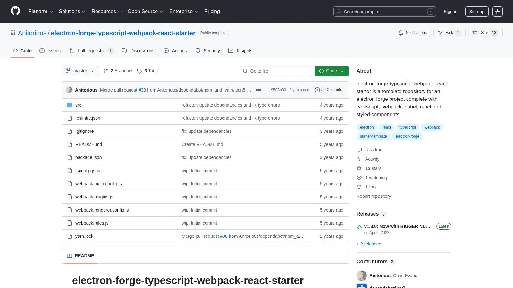
Task: Click the expand commit message ellipsis icon
Action: coord(258,90)
